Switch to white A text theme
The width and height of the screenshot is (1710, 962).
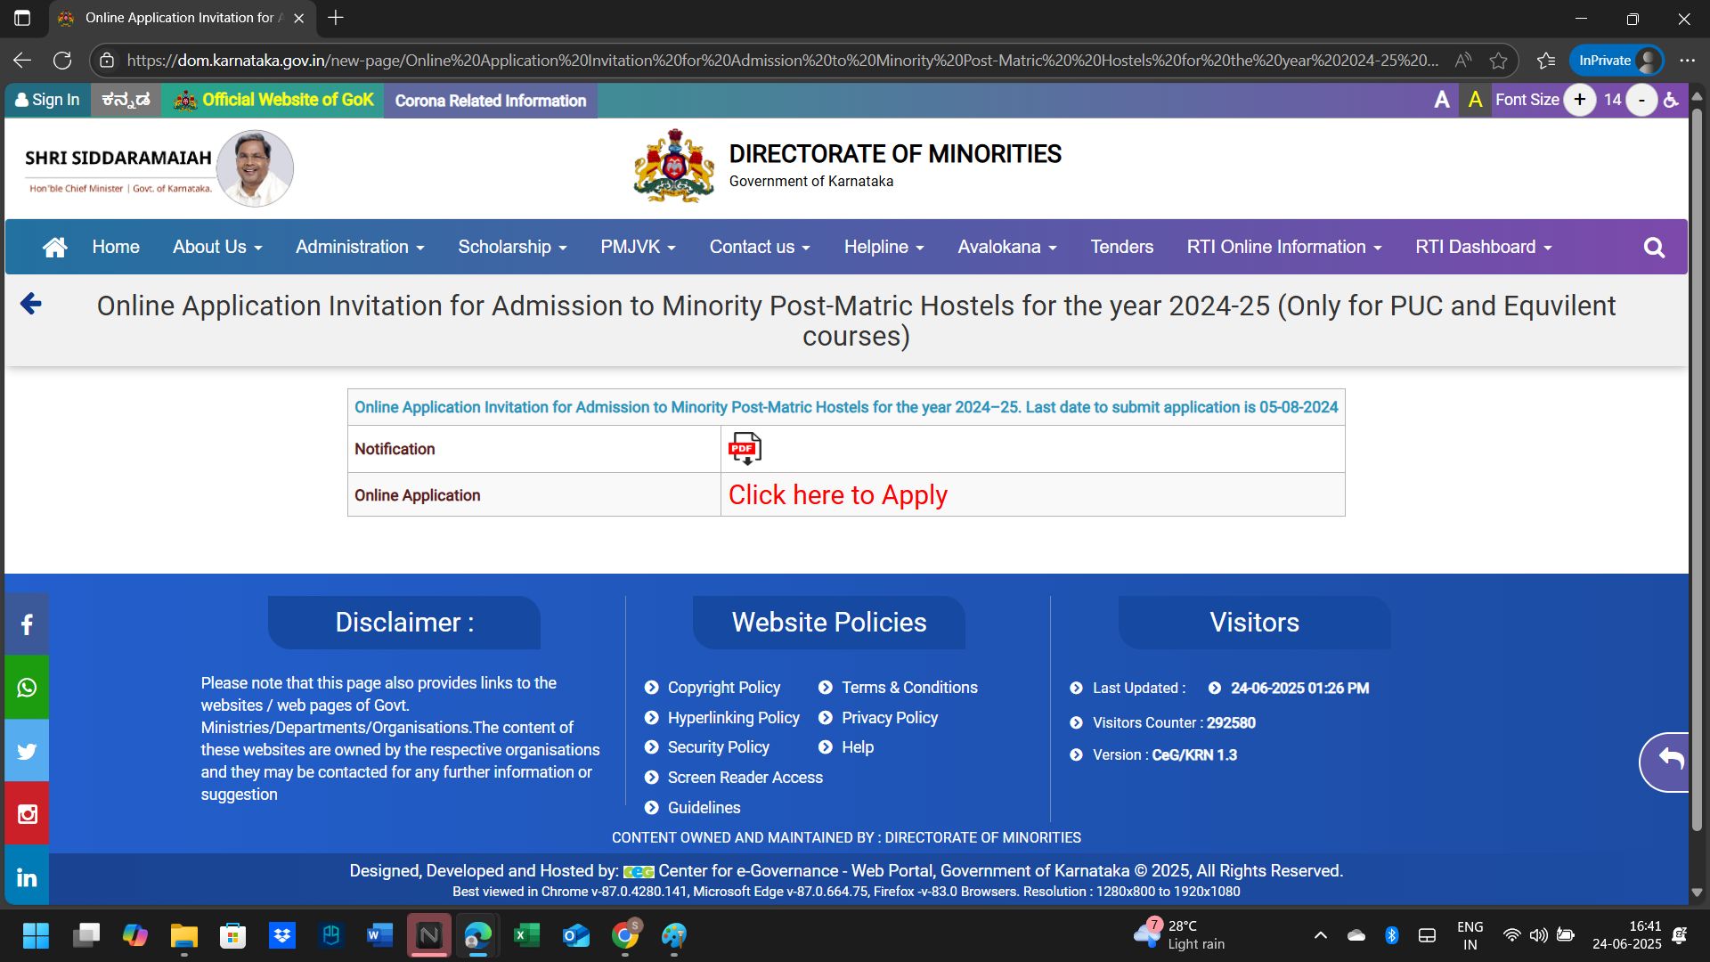point(1442,100)
